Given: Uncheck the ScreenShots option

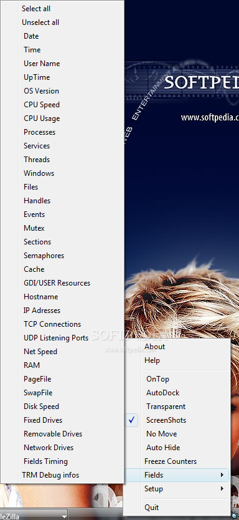Looking at the screenshot, I should click(177, 420).
